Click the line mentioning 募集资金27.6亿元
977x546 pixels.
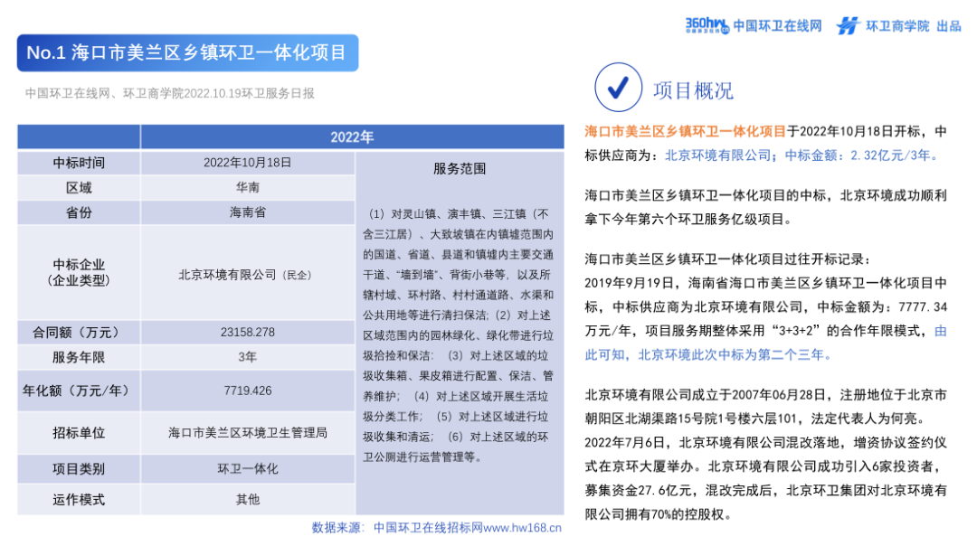(766, 491)
